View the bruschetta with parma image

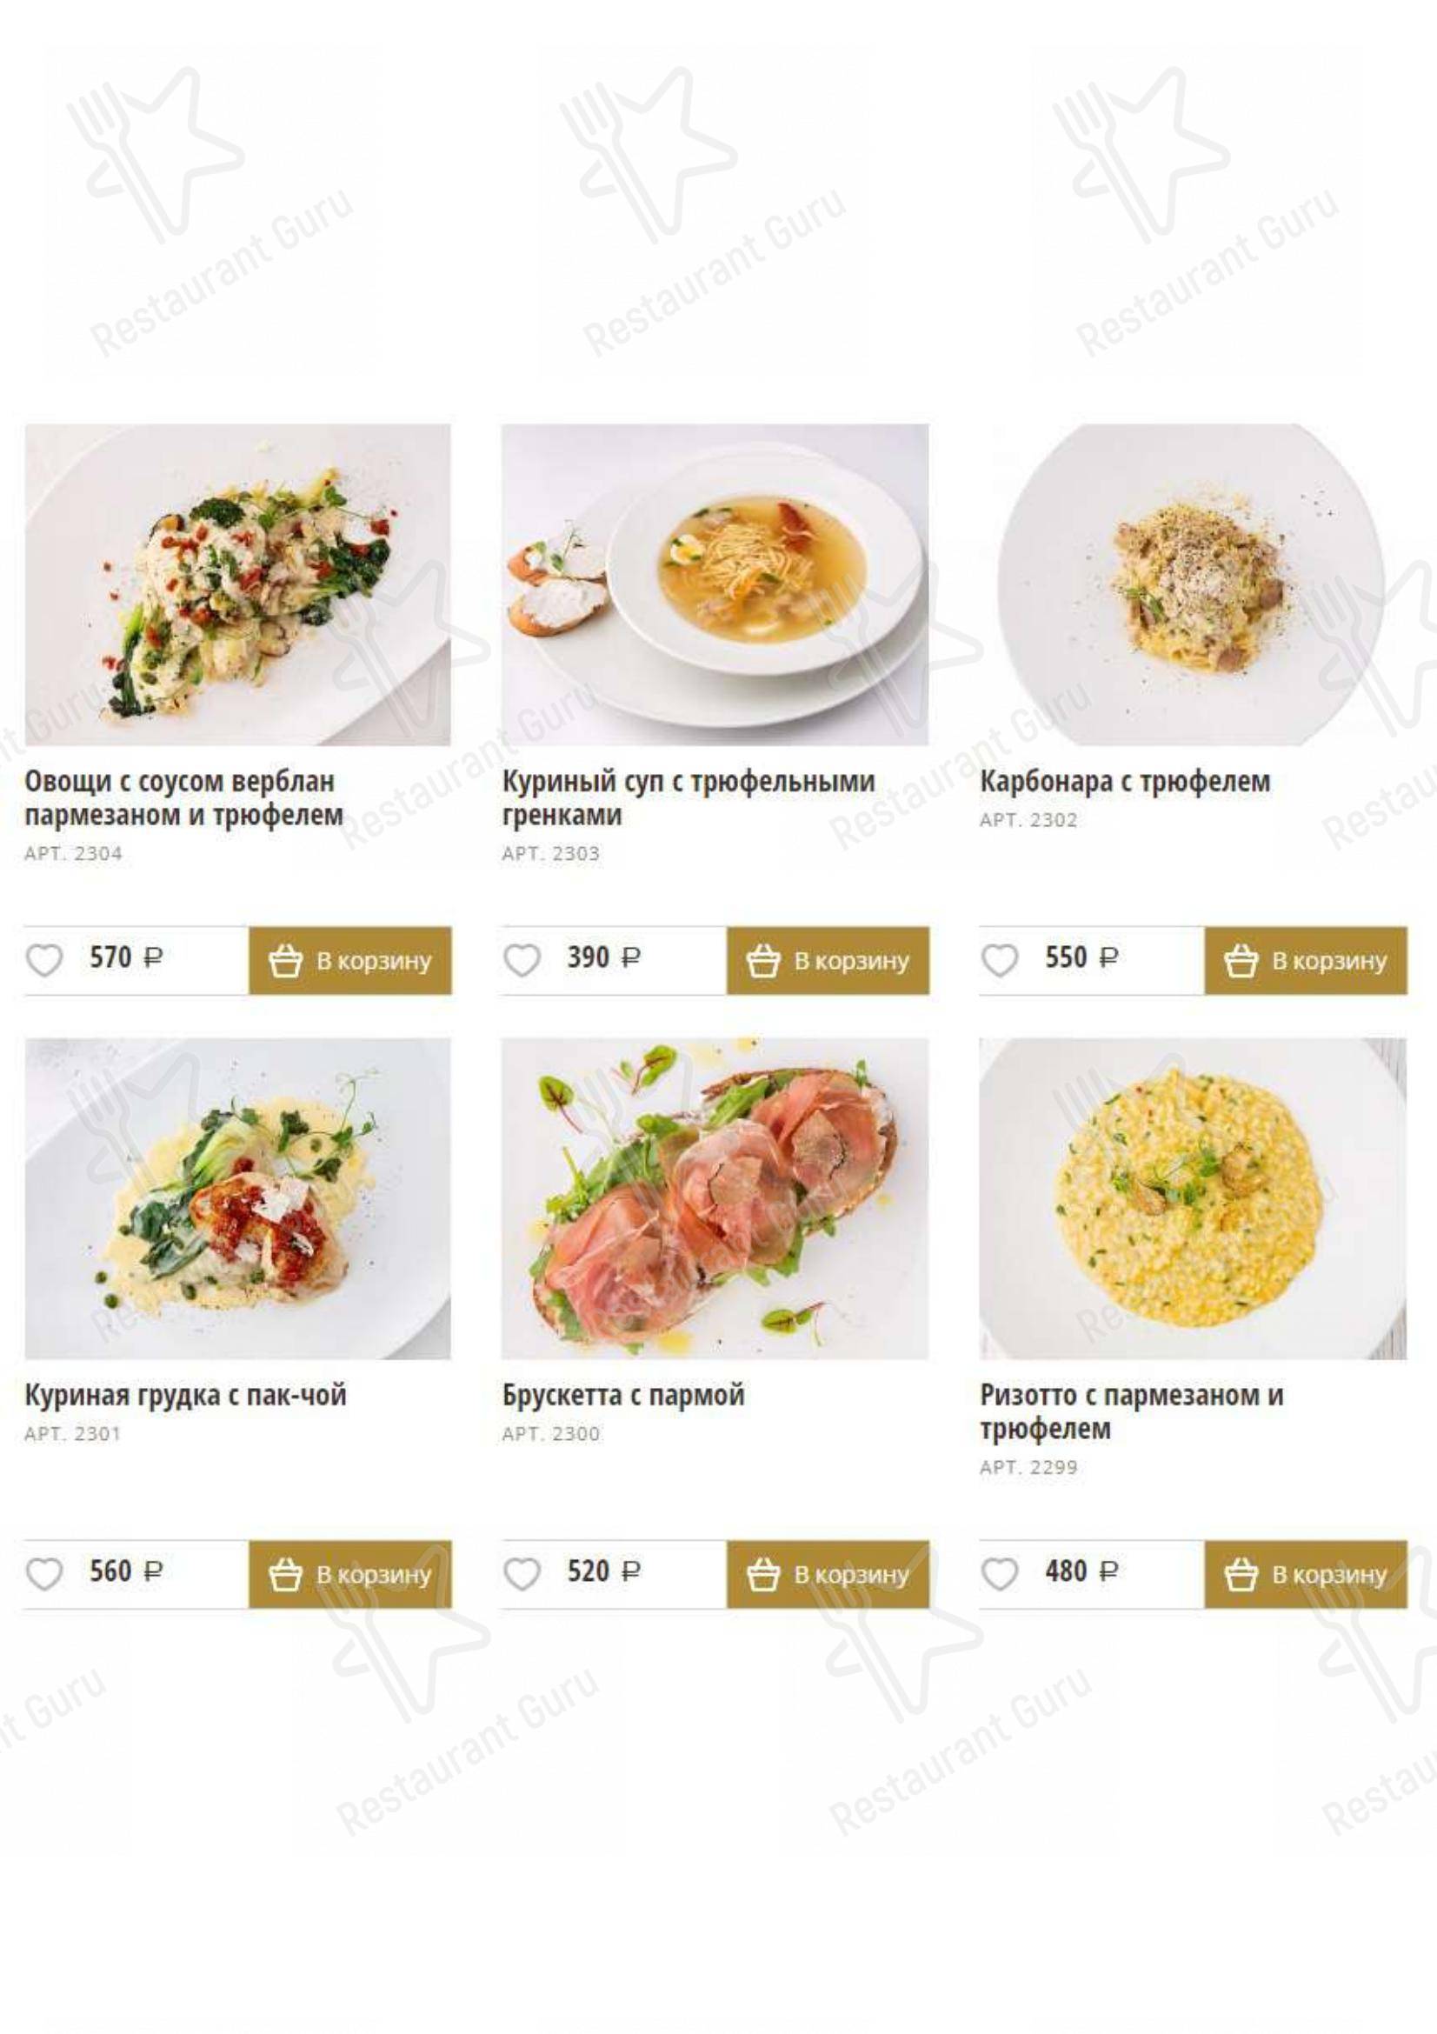[715, 1198]
